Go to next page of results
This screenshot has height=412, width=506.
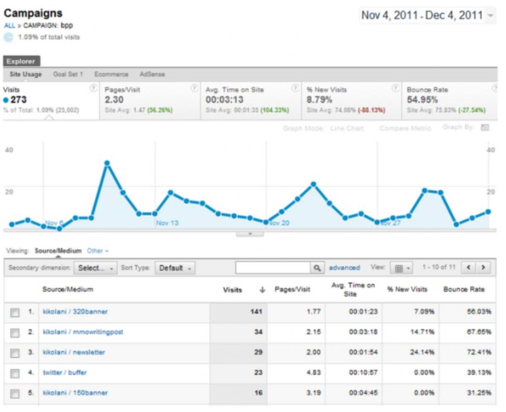tap(483, 267)
